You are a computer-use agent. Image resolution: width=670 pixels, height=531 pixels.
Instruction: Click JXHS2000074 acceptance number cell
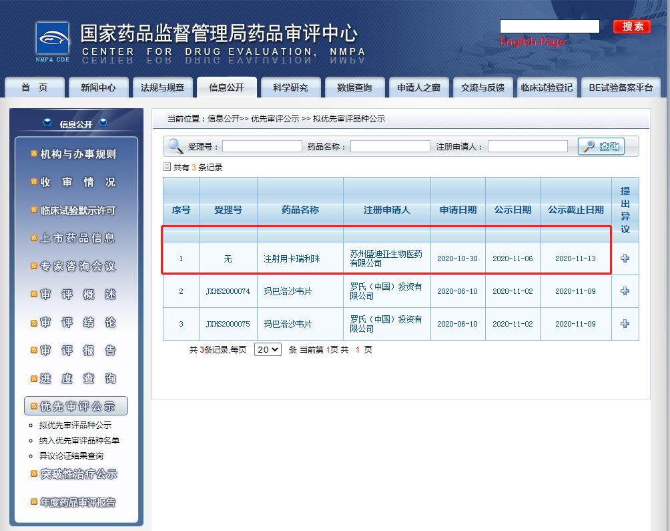click(x=228, y=291)
